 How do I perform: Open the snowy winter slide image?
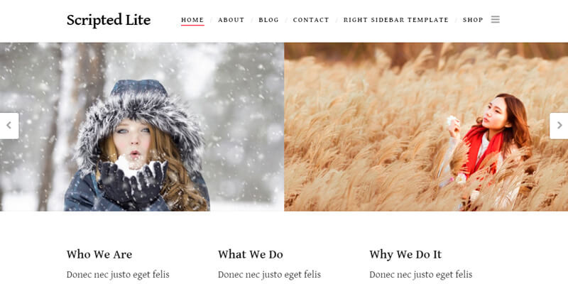[142, 127]
